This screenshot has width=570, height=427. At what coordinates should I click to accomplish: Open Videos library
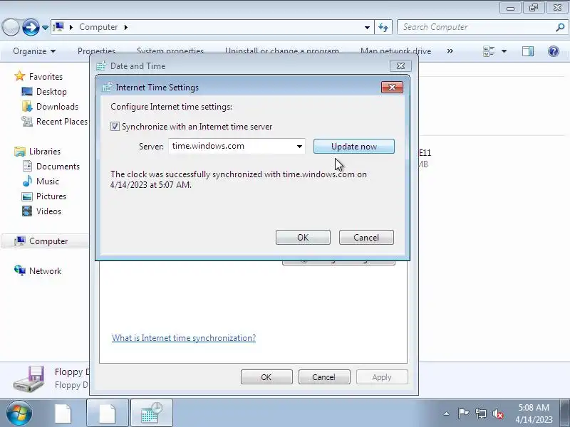48,211
